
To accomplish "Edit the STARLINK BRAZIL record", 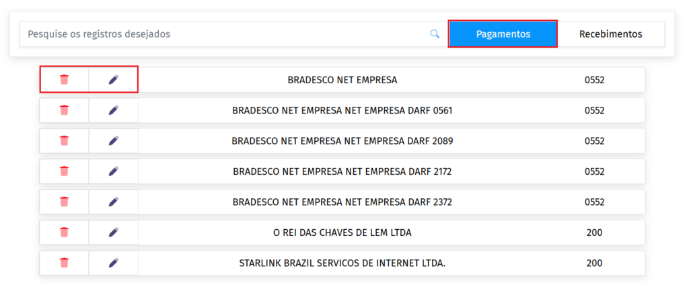I will tap(113, 263).
